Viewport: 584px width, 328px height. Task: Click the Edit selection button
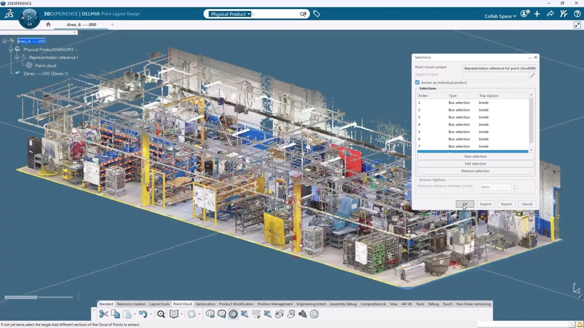[475, 163]
